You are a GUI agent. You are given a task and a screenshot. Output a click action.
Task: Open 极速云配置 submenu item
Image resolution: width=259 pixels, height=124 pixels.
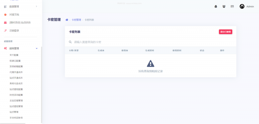[15, 61]
